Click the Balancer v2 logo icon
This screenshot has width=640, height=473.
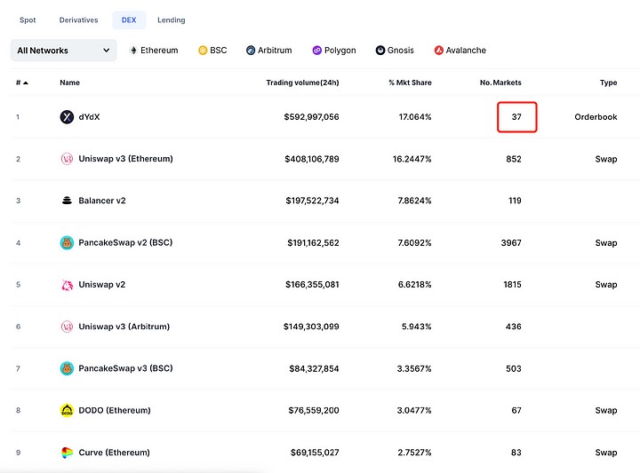67,201
